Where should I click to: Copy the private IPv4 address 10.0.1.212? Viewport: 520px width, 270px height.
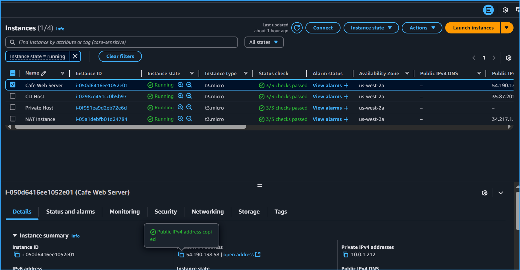(345, 255)
